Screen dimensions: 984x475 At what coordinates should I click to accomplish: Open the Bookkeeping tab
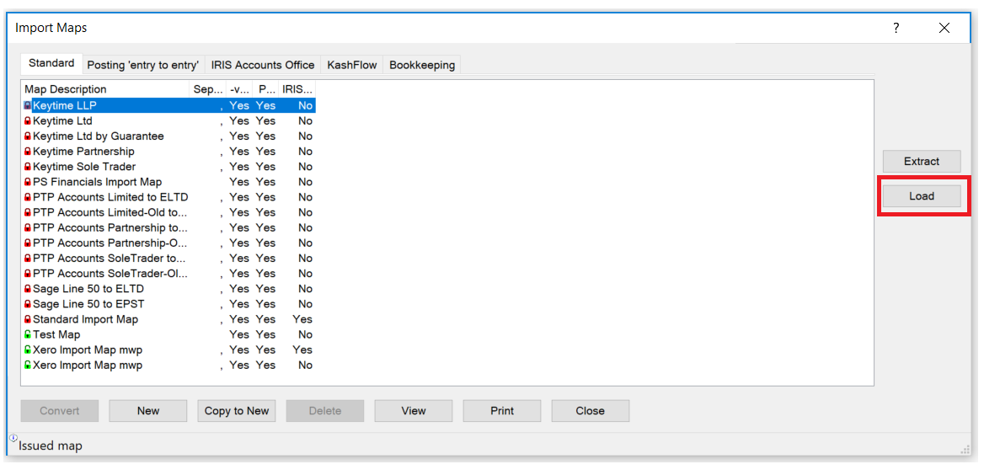422,65
